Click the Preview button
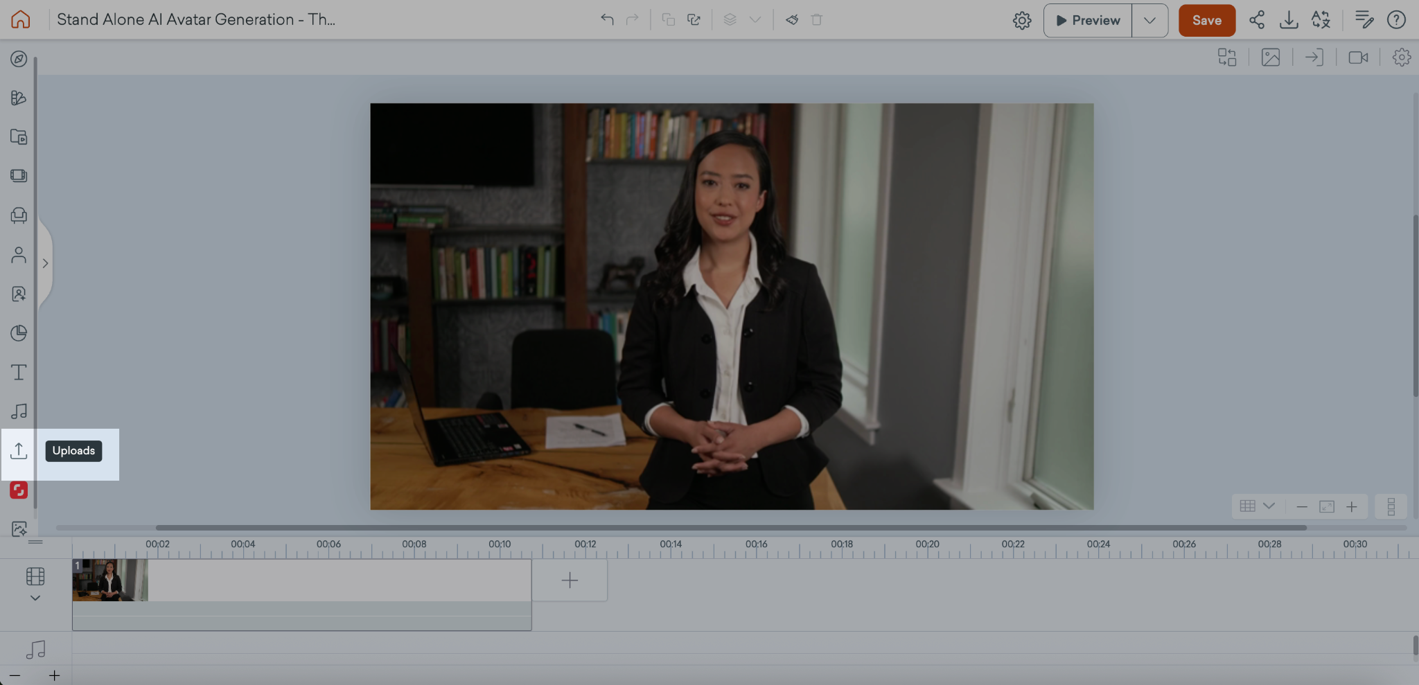1419x685 pixels. pyautogui.click(x=1088, y=20)
